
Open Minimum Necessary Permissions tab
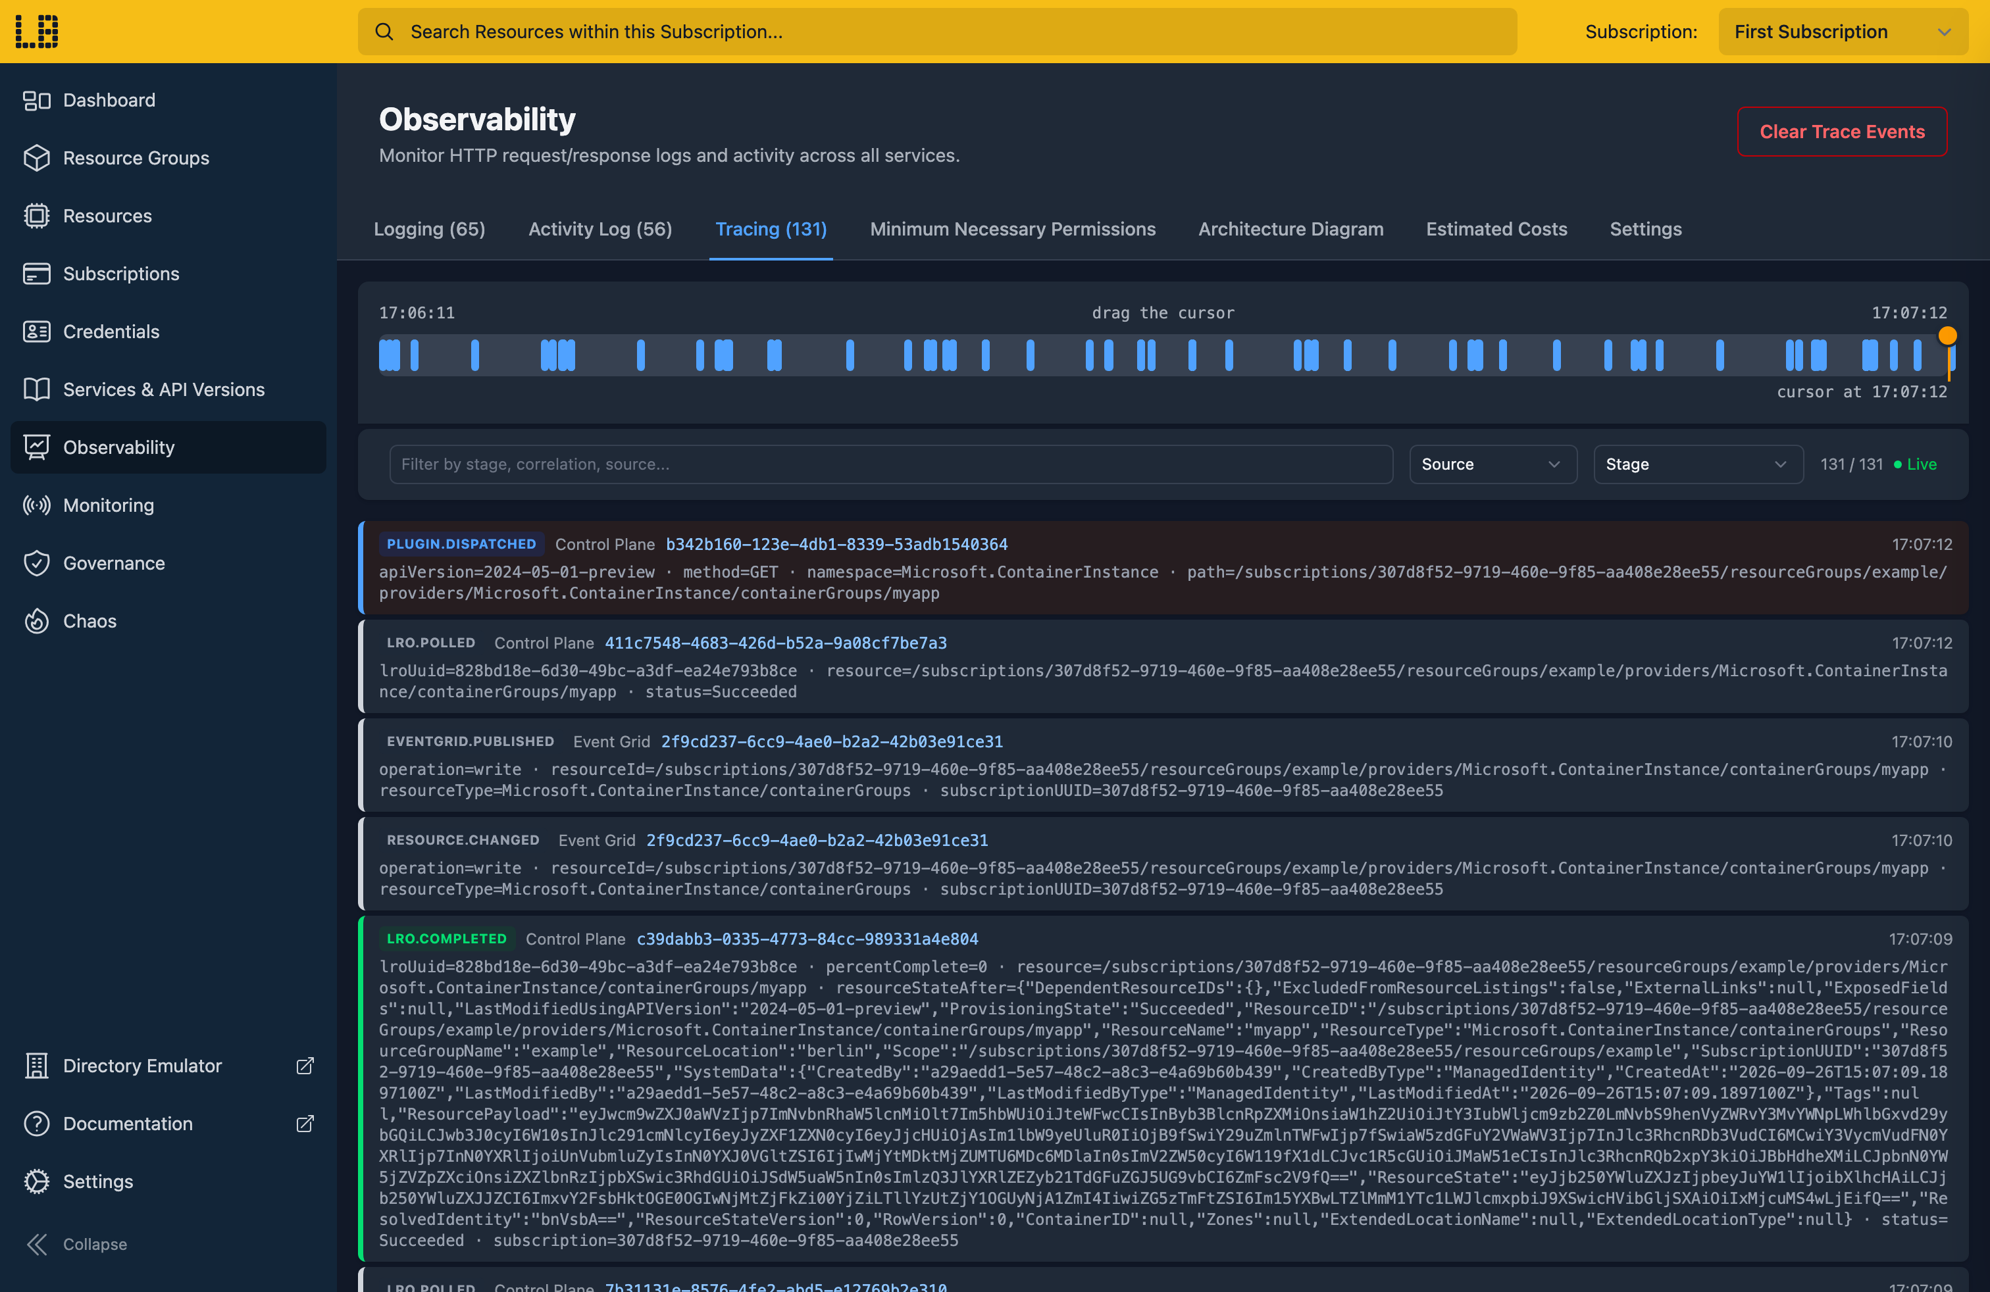[1013, 229]
